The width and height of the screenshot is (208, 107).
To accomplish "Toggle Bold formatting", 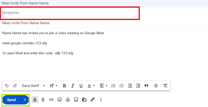I will (x=65, y=86).
